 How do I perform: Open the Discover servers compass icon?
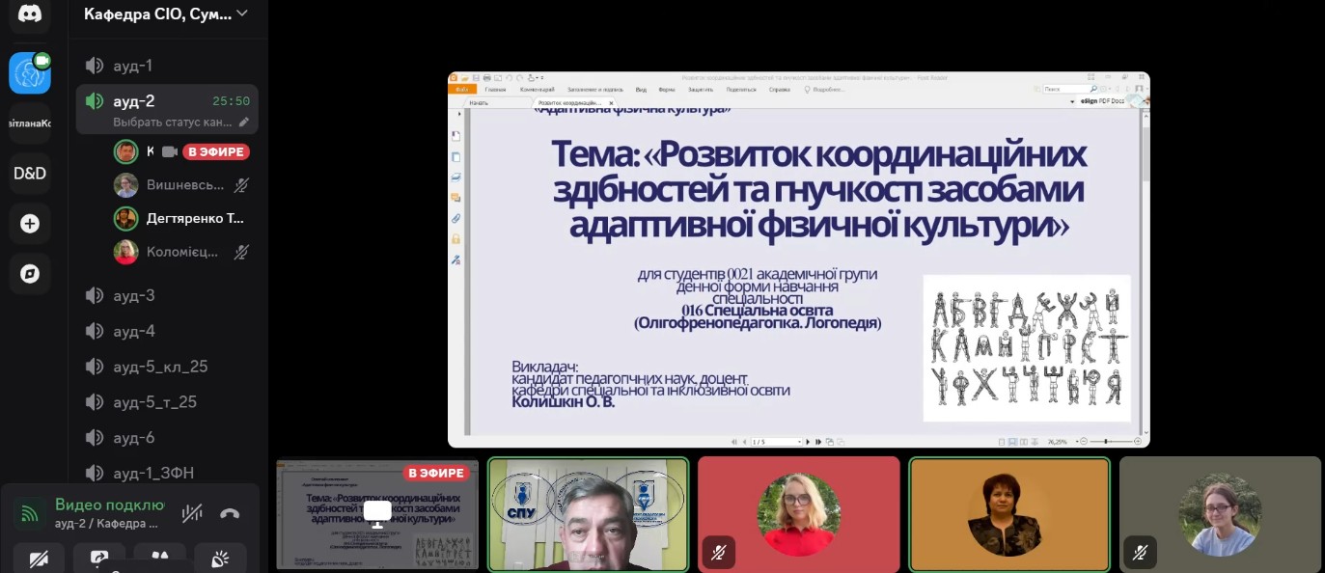(x=30, y=275)
